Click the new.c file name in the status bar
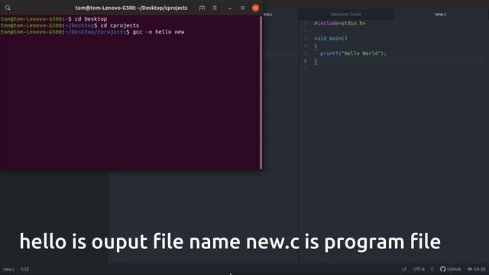Viewport: 489px width, 275px height. pos(8,269)
